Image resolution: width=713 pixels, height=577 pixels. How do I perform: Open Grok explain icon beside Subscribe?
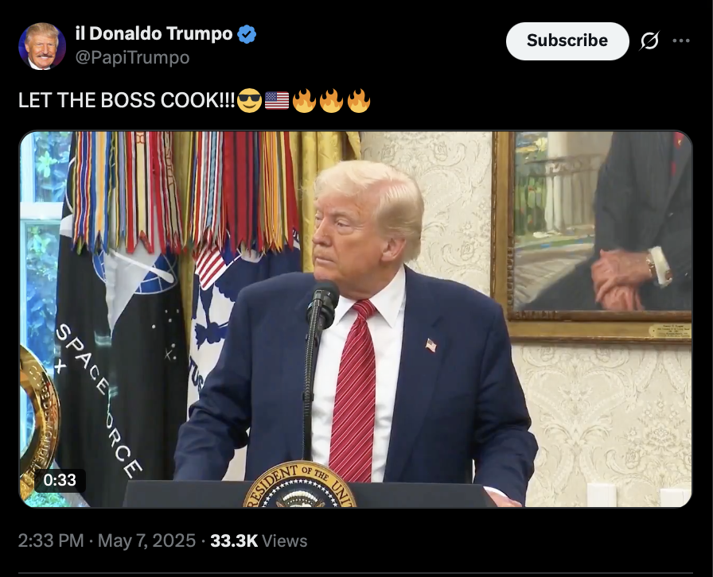click(x=649, y=41)
